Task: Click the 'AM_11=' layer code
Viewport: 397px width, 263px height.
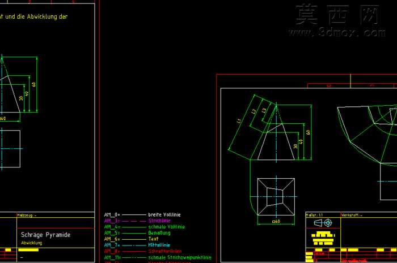Action: coord(112,257)
